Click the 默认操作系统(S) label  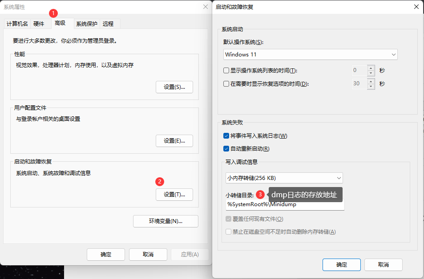coord(243,42)
